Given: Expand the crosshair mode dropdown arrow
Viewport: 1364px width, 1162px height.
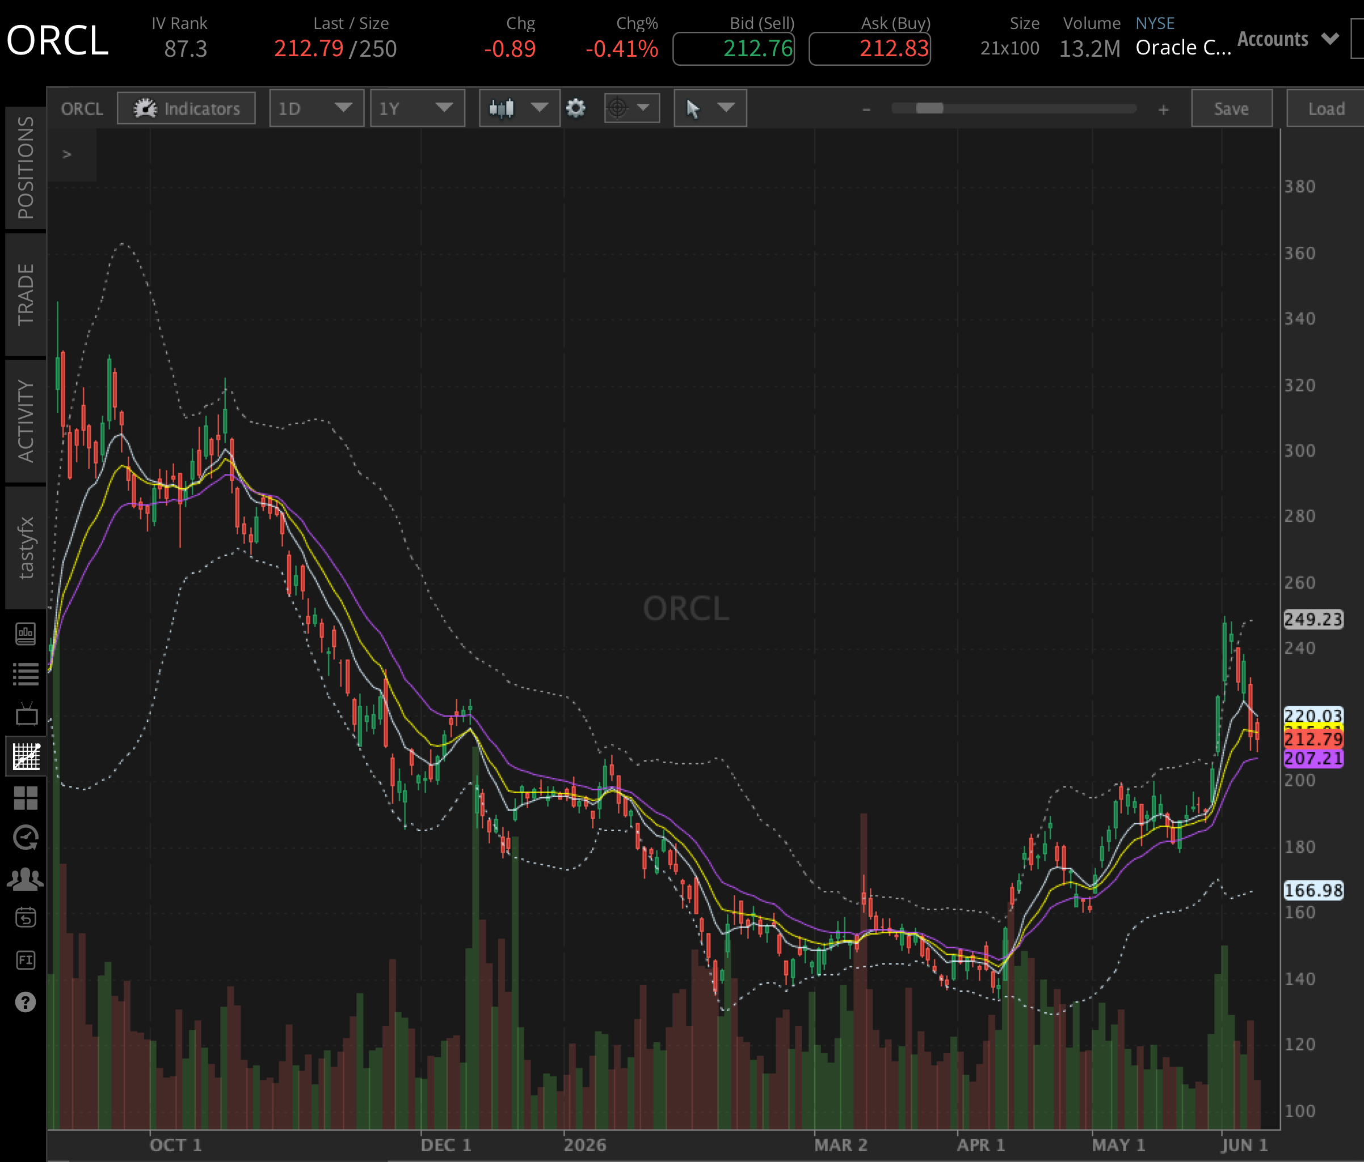Looking at the screenshot, I should (643, 107).
